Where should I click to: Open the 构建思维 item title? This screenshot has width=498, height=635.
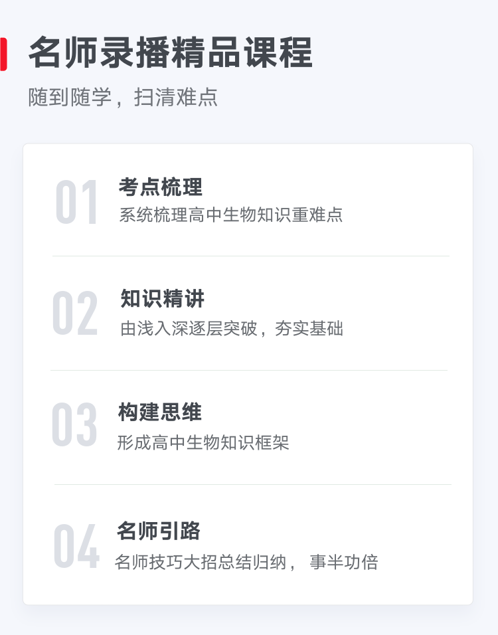tap(160, 412)
